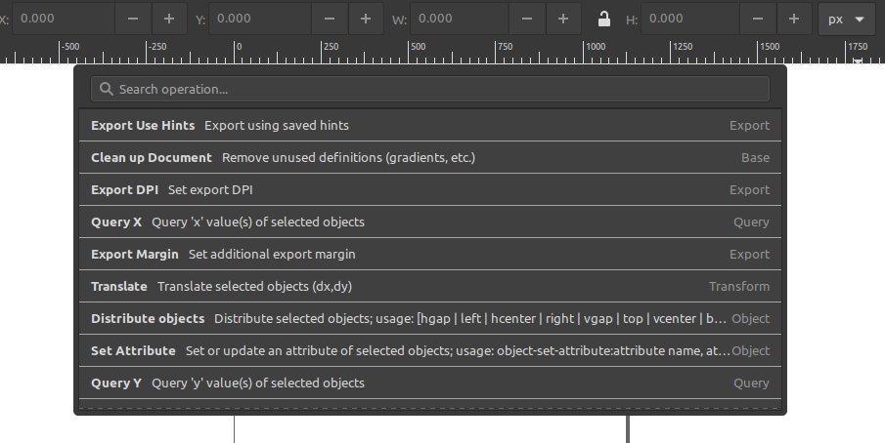Viewport: 885px width, 443px height.
Task: Choose Clean up Document command
Action: point(430,157)
